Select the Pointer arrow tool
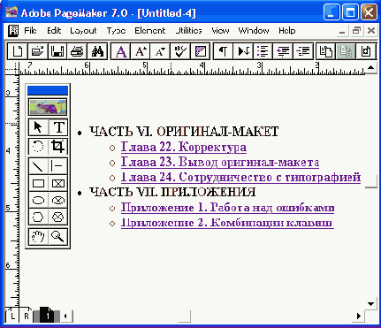 [38, 127]
